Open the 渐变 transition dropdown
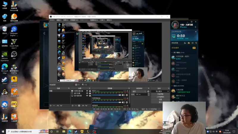The height and width of the screenshot is (134, 238). [x=139, y=91]
